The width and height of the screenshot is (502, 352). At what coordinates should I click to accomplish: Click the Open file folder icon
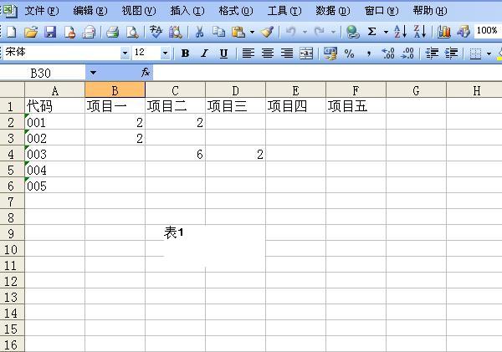pyautogui.click(x=31, y=32)
